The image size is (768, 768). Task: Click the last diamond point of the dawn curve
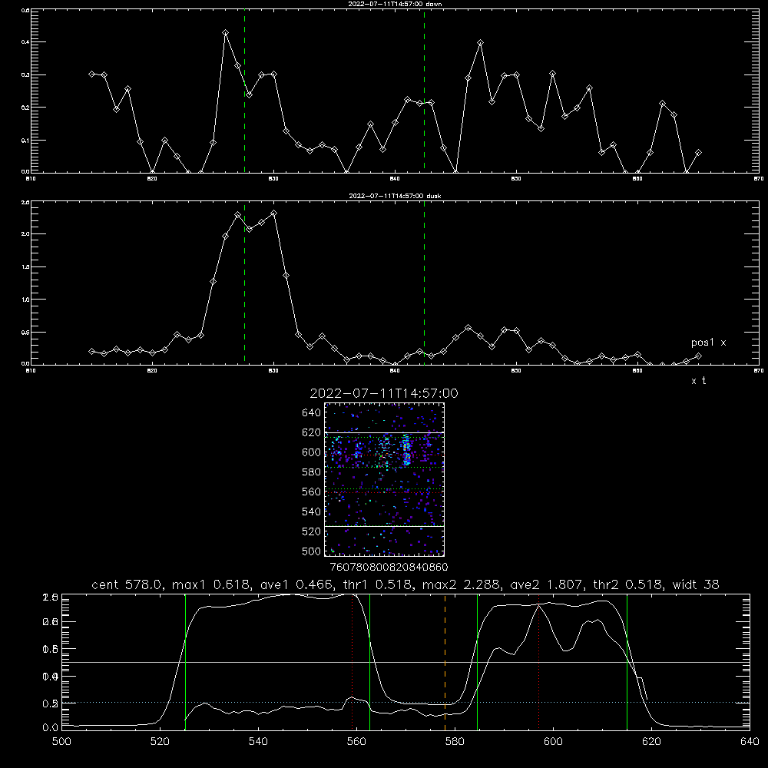click(698, 153)
